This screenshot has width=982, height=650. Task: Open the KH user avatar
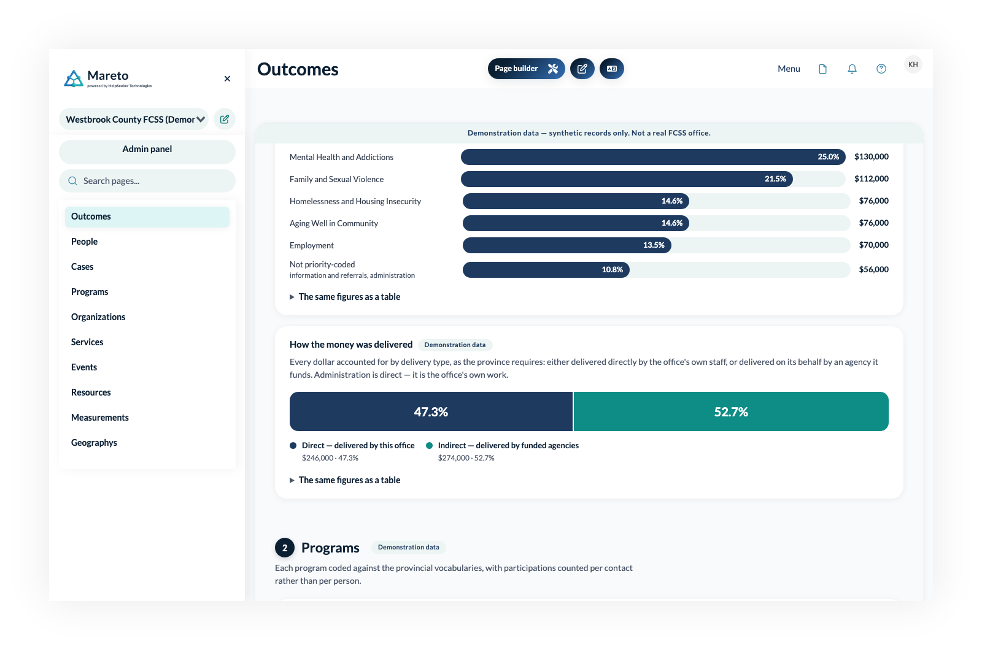913,64
